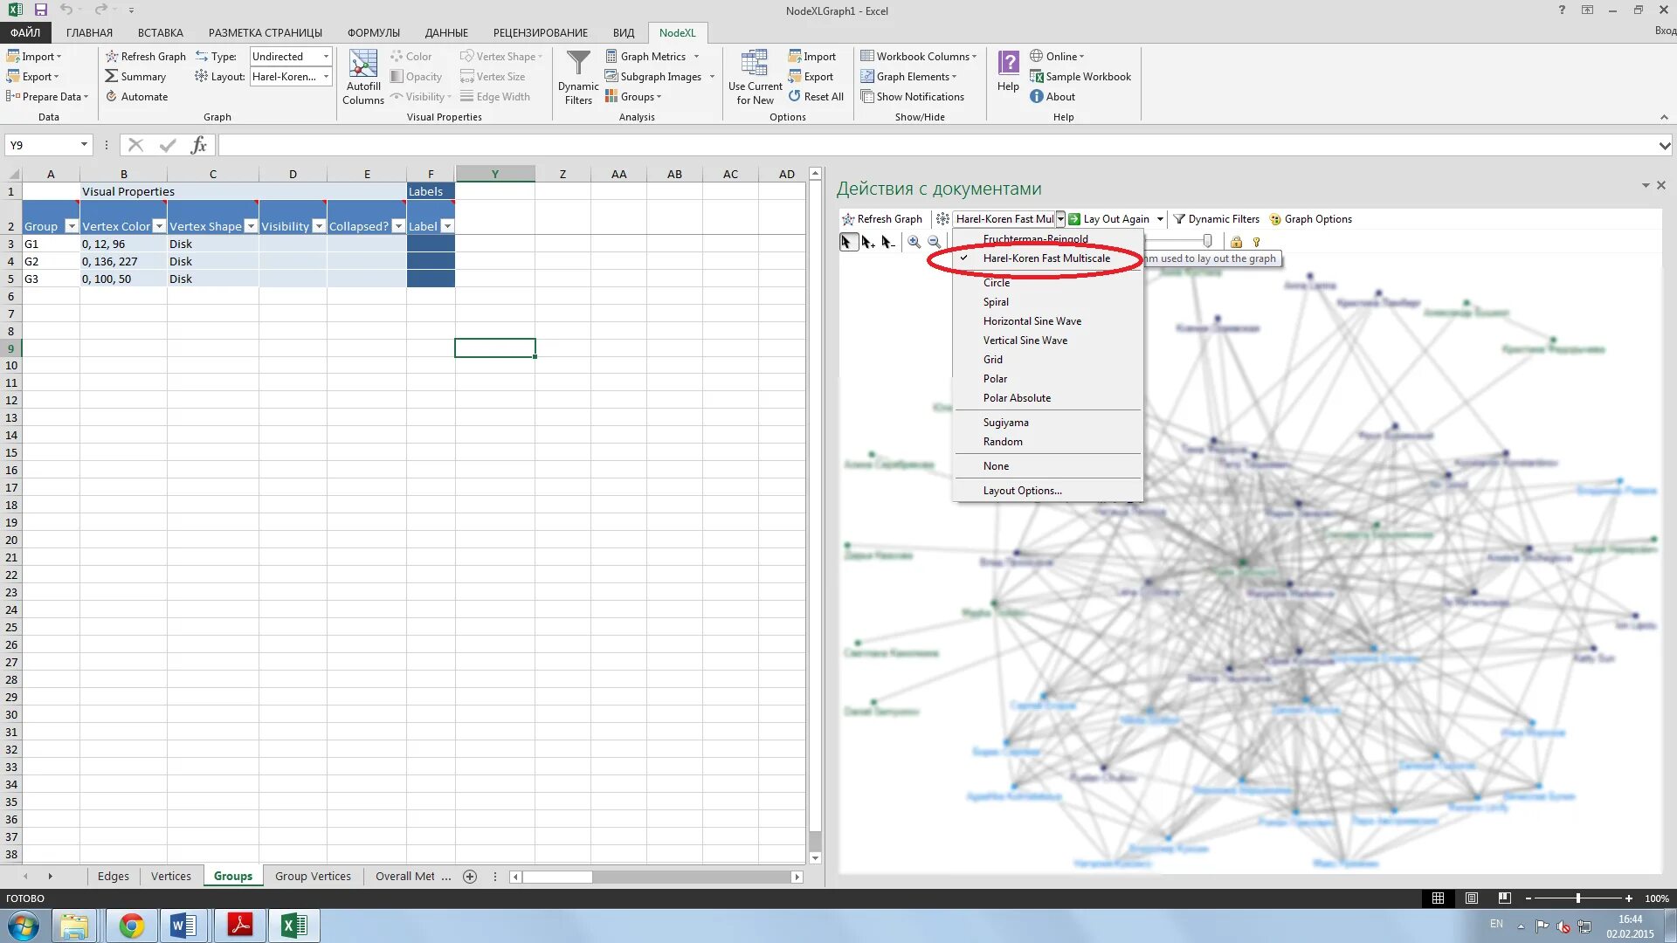Click the Import button in Options group

pos(811,56)
